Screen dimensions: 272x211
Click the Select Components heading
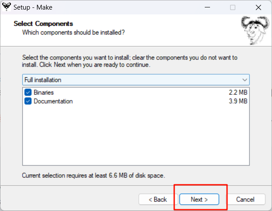tap(43, 24)
